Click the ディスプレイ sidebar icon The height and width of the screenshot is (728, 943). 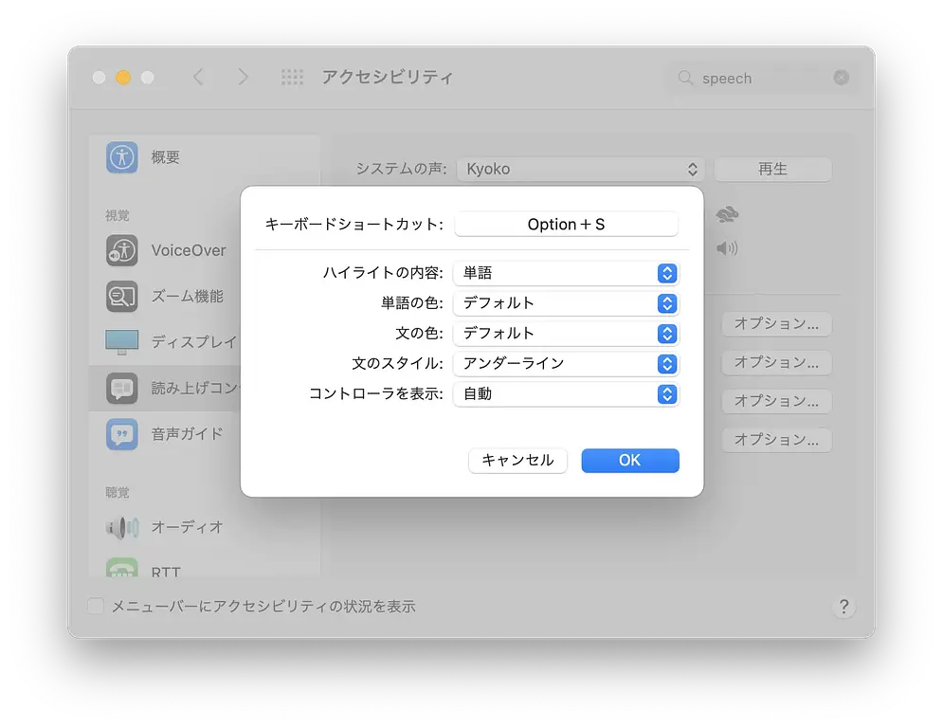click(x=121, y=341)
